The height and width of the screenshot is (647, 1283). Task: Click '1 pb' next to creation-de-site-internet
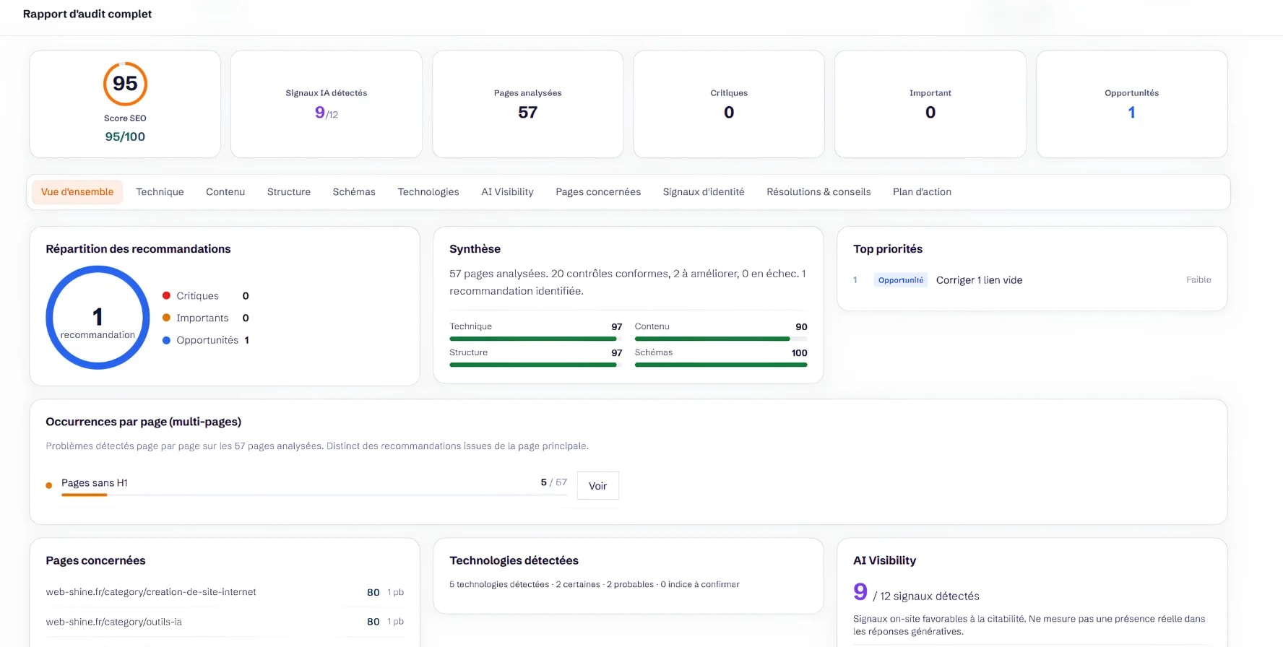click(395, 593)
